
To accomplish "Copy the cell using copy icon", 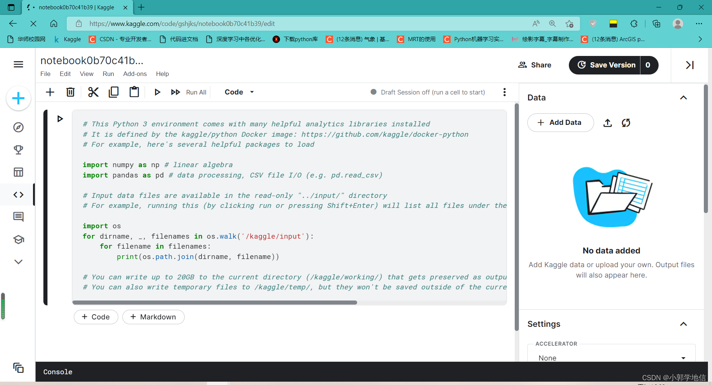I will (113, 92).
